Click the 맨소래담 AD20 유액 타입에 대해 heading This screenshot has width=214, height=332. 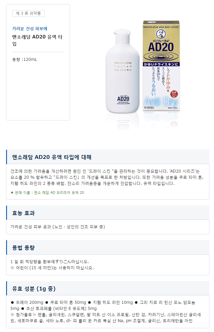[x=52, y=157]
